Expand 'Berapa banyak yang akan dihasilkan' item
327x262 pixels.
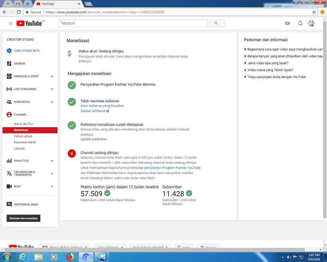pos(283,56)
